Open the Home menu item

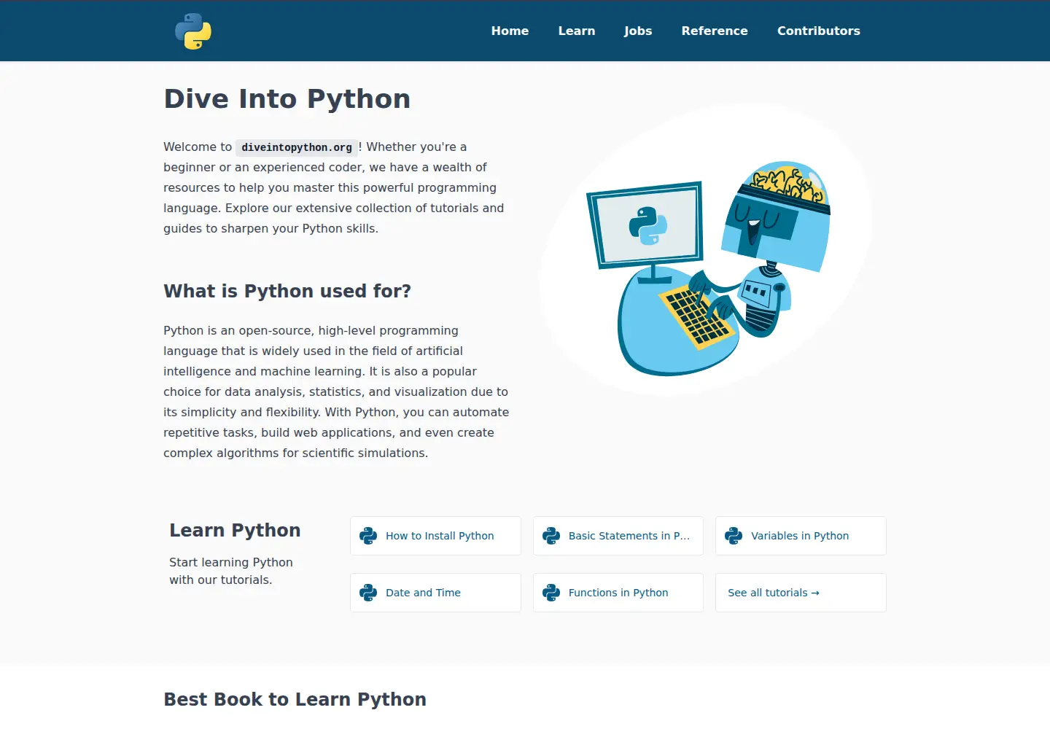(510, 31)
